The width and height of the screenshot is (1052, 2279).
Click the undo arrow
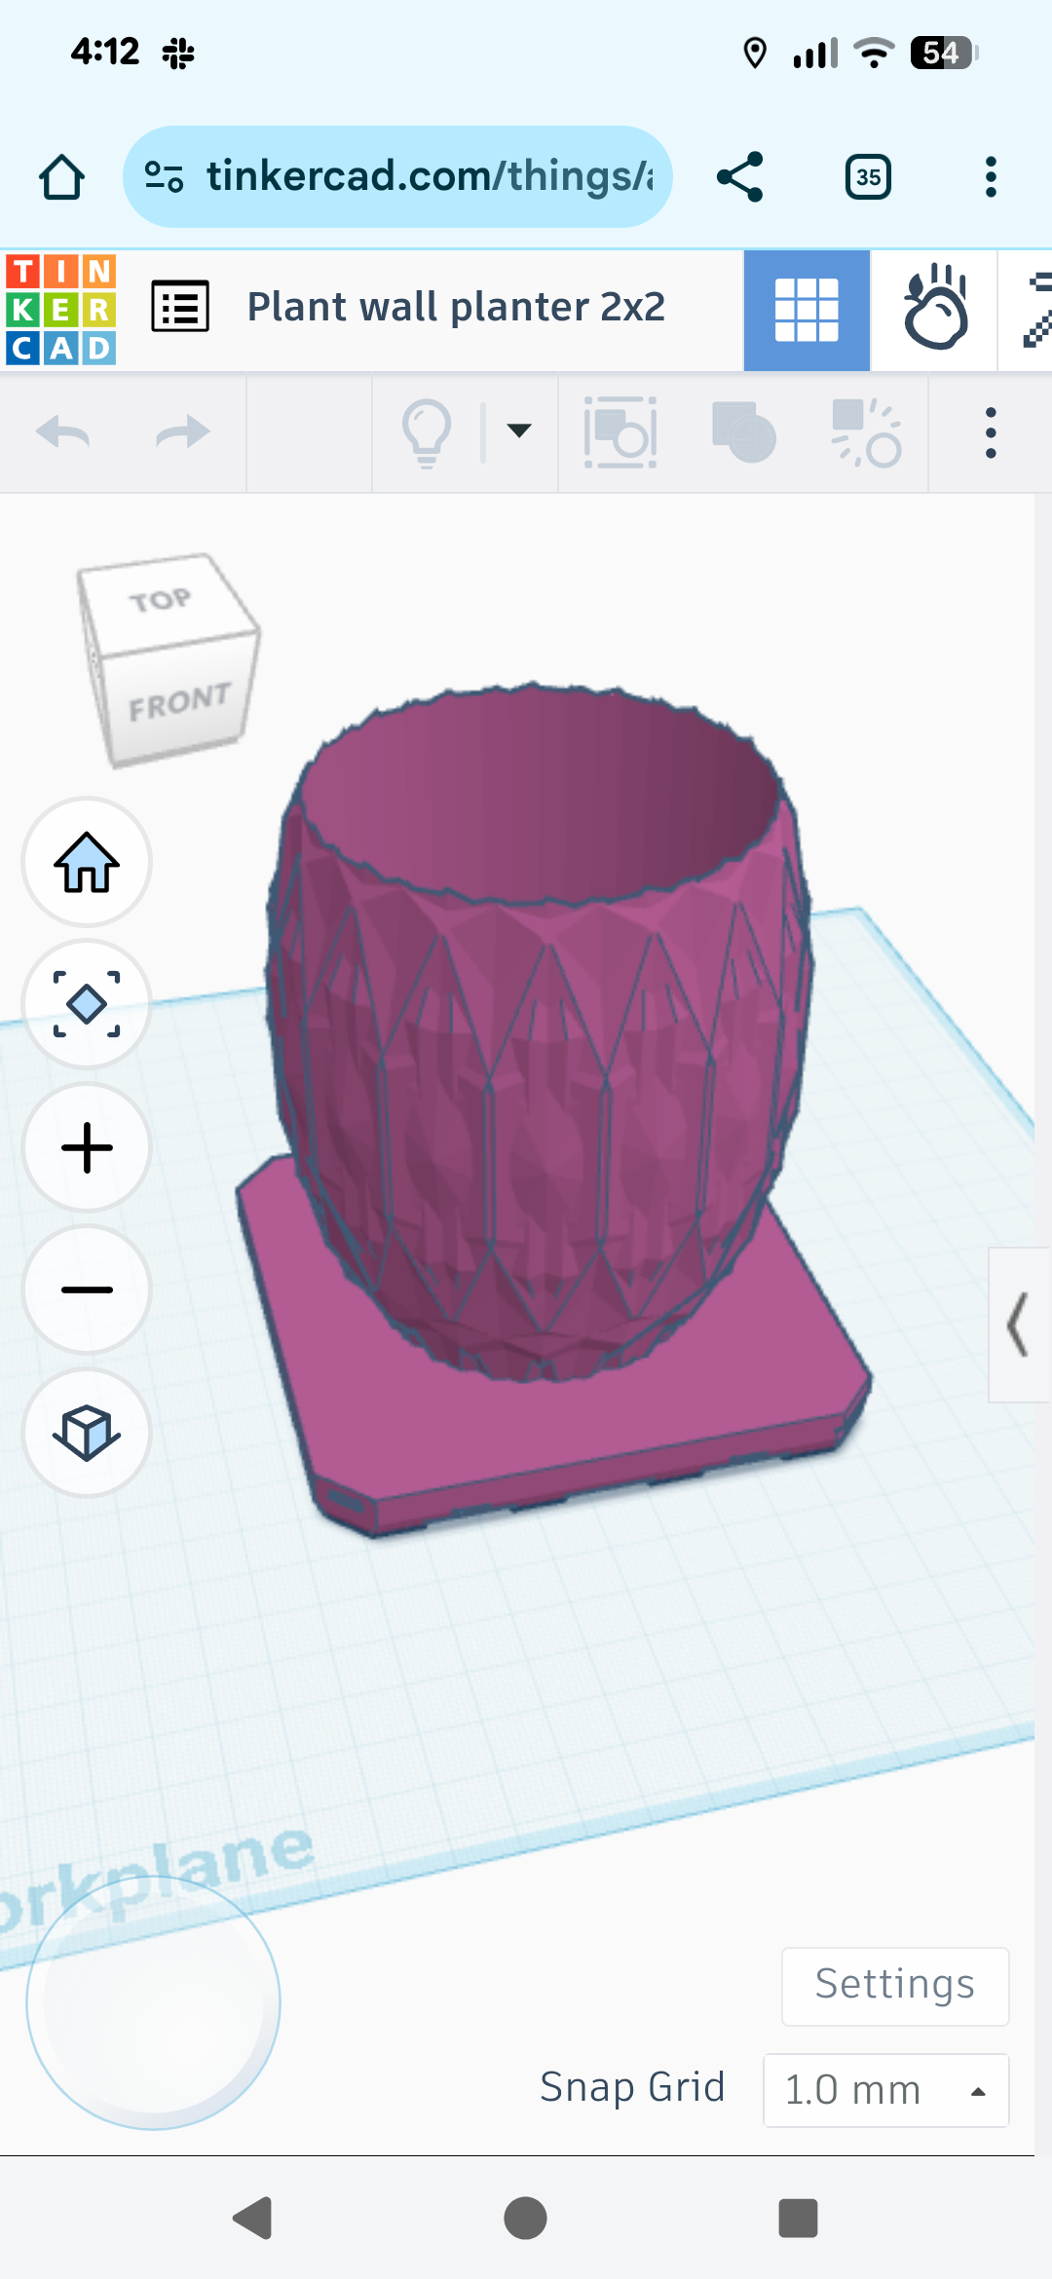62,432
